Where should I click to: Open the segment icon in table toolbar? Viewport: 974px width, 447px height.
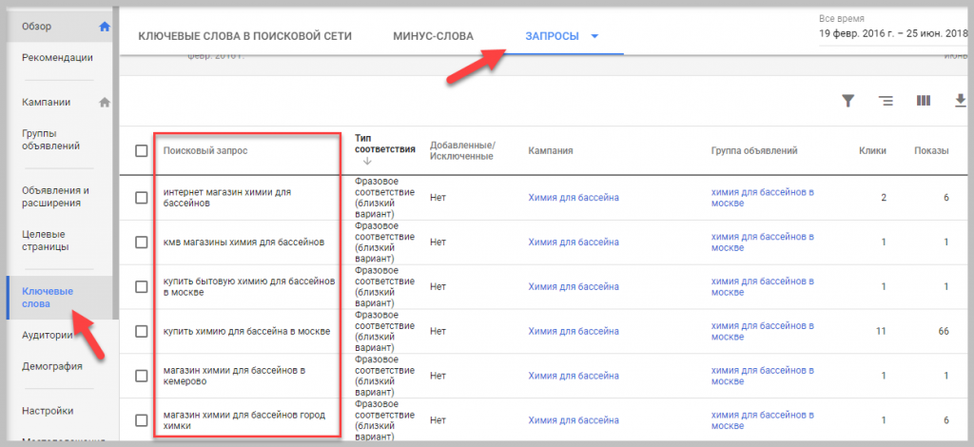[x=886, y=101]
